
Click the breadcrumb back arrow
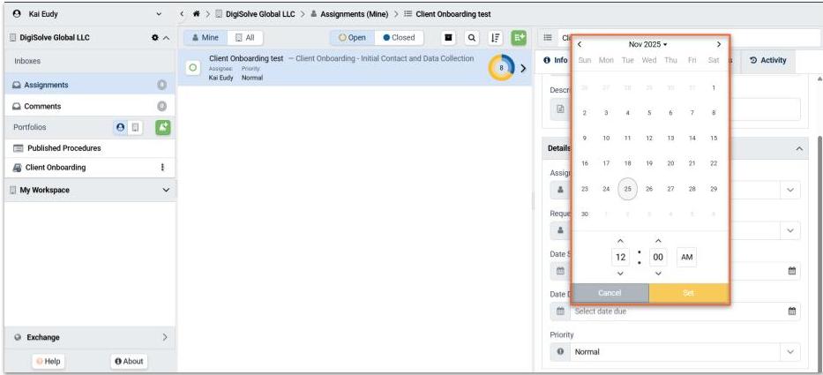182,14
